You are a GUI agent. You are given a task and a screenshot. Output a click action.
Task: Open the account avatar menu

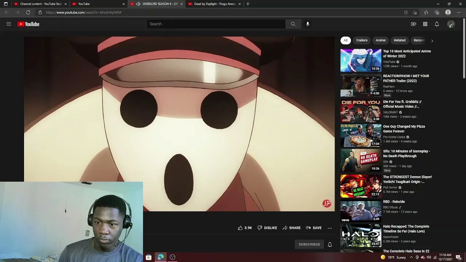point(451,24)
